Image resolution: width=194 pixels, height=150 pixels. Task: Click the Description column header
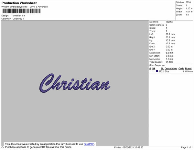coord(171,69)
